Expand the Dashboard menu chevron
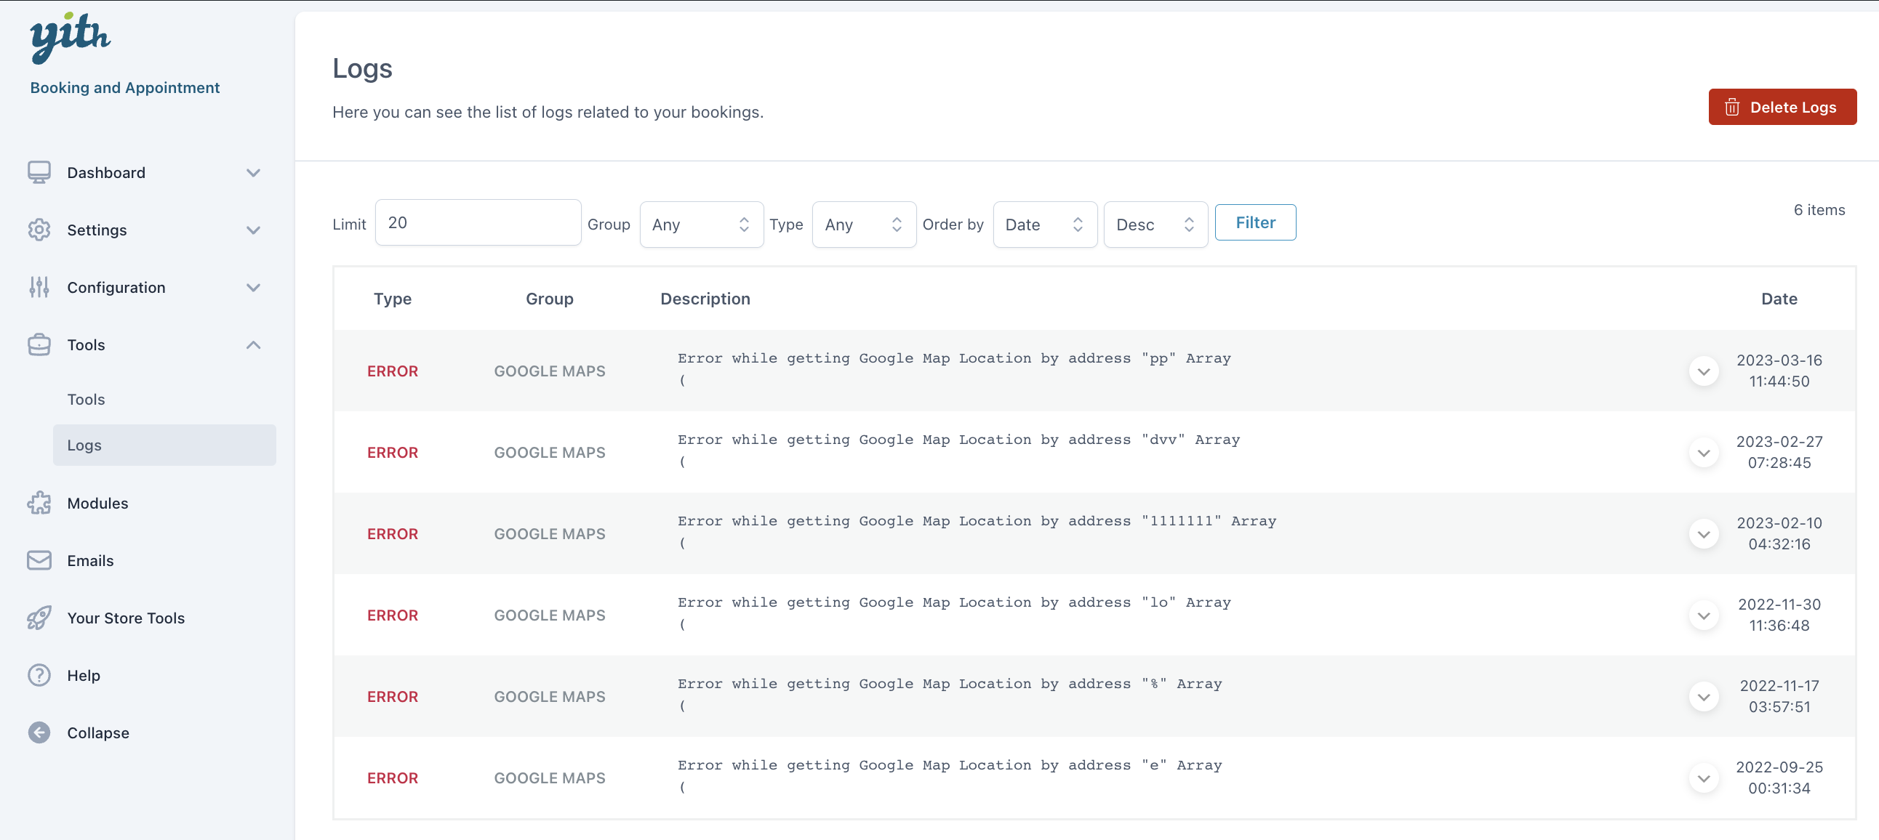 (253, 173)
